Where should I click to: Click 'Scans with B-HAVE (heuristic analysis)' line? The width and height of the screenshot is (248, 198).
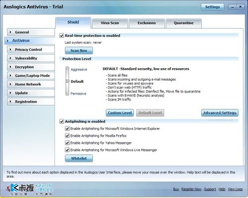135,96
